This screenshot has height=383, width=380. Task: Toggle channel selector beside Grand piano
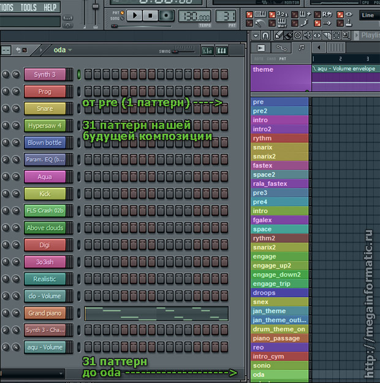[79, 313]
